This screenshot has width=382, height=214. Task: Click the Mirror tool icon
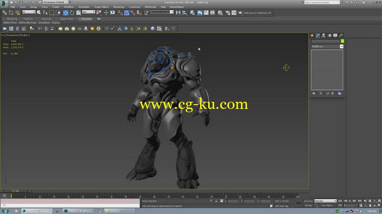coord(178,13)
